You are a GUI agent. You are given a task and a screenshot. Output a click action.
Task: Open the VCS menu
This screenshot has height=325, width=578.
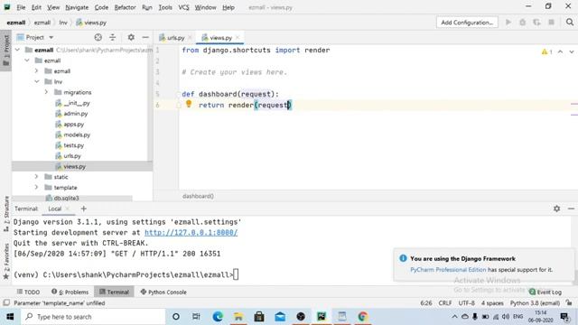[183, 7]
